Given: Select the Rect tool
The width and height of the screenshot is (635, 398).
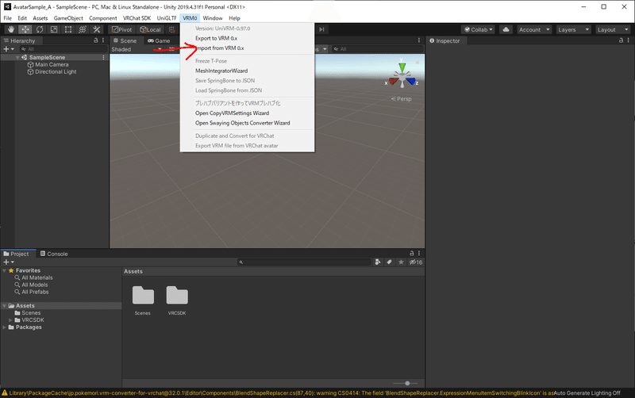Looking at the screenshot, I should (x=68, y=29).
